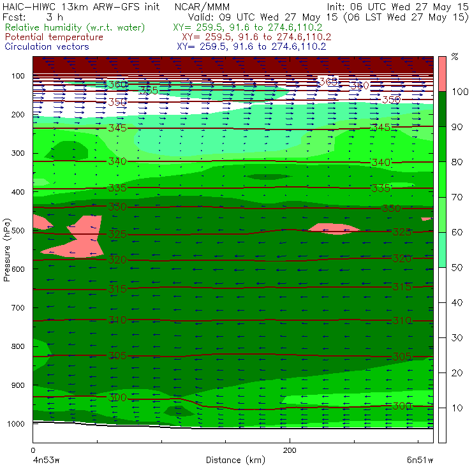Click the title 'HAIC-HIWC 13km ARW-GFS init'

[81, 6]
